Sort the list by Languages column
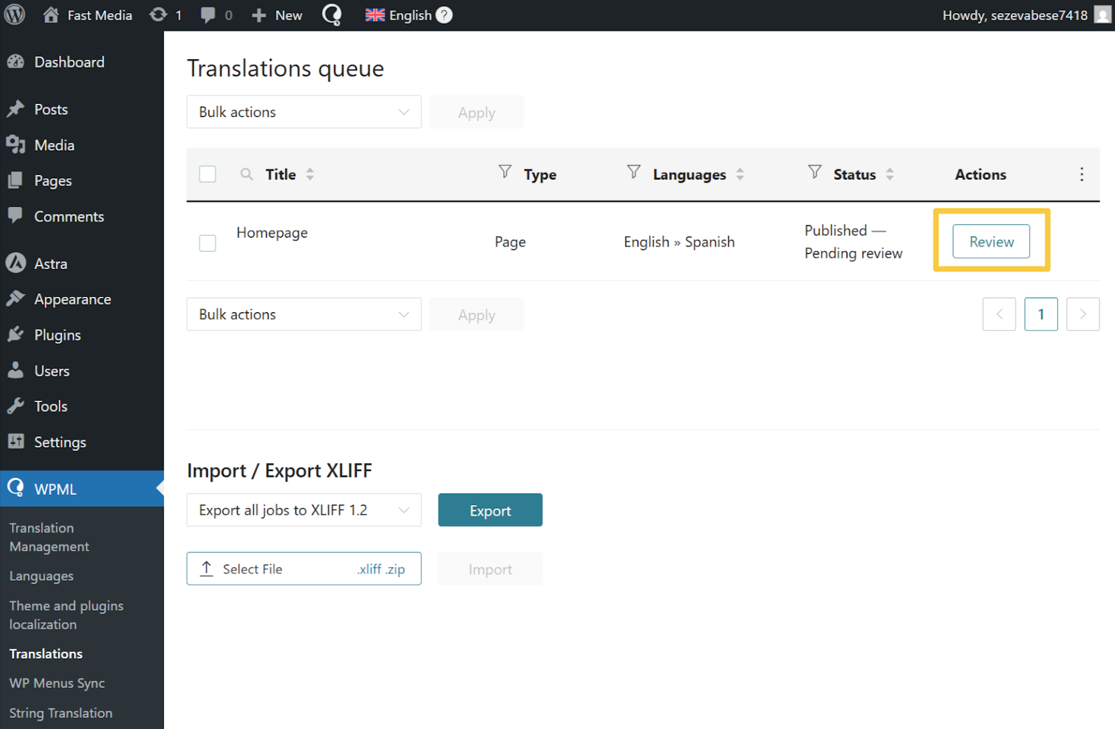 [739, 174]
